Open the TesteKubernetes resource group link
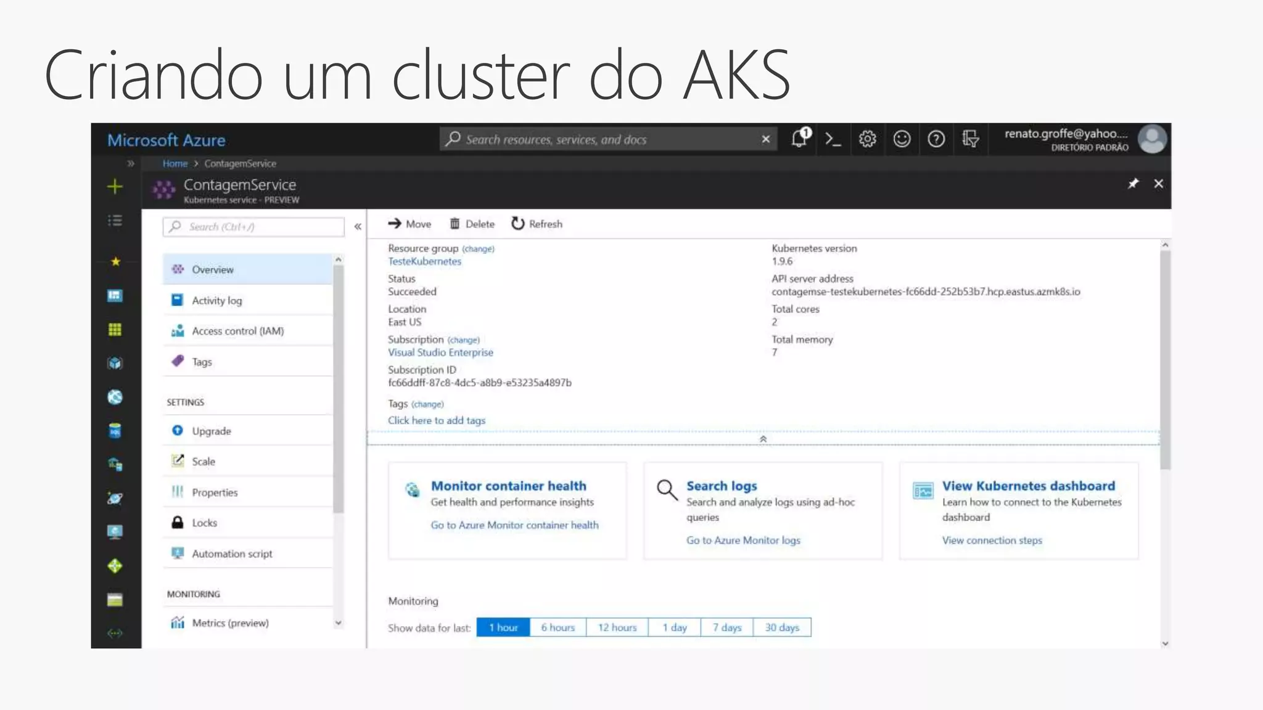This screenshot has height=710, width=1263. click(424, 261)
